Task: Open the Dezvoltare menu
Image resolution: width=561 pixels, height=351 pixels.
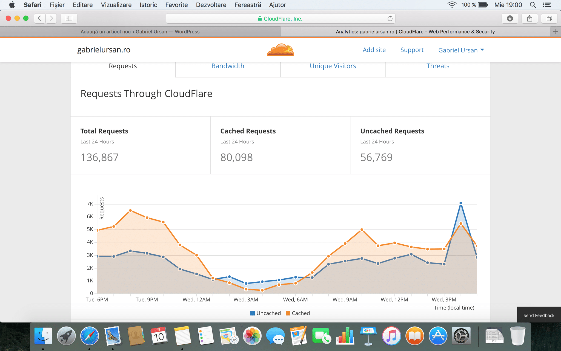Action: tap(211, 5)
